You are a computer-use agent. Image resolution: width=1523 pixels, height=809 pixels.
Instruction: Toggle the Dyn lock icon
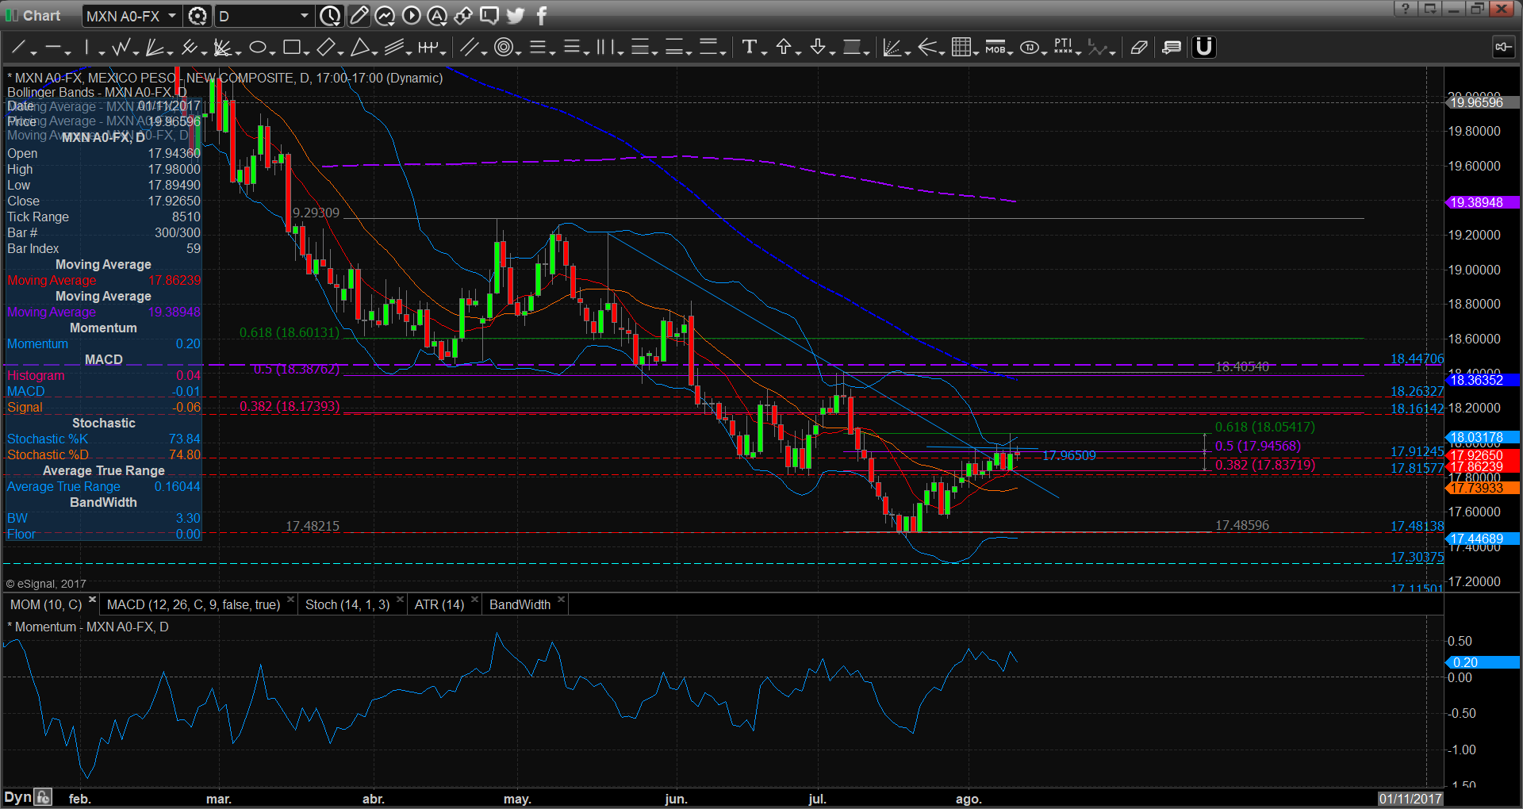tap(43, 797)
